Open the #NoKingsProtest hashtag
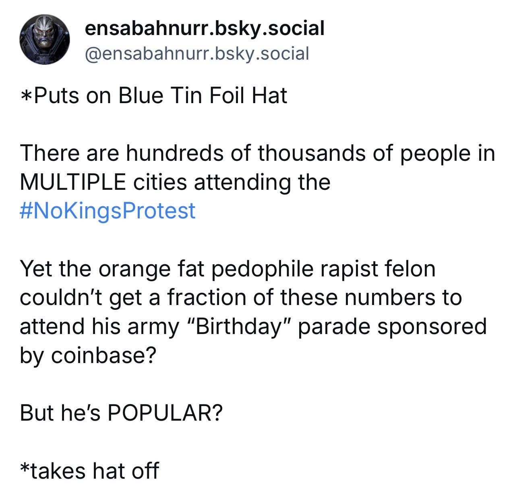 pyautogui.click(x=108, y=211)
